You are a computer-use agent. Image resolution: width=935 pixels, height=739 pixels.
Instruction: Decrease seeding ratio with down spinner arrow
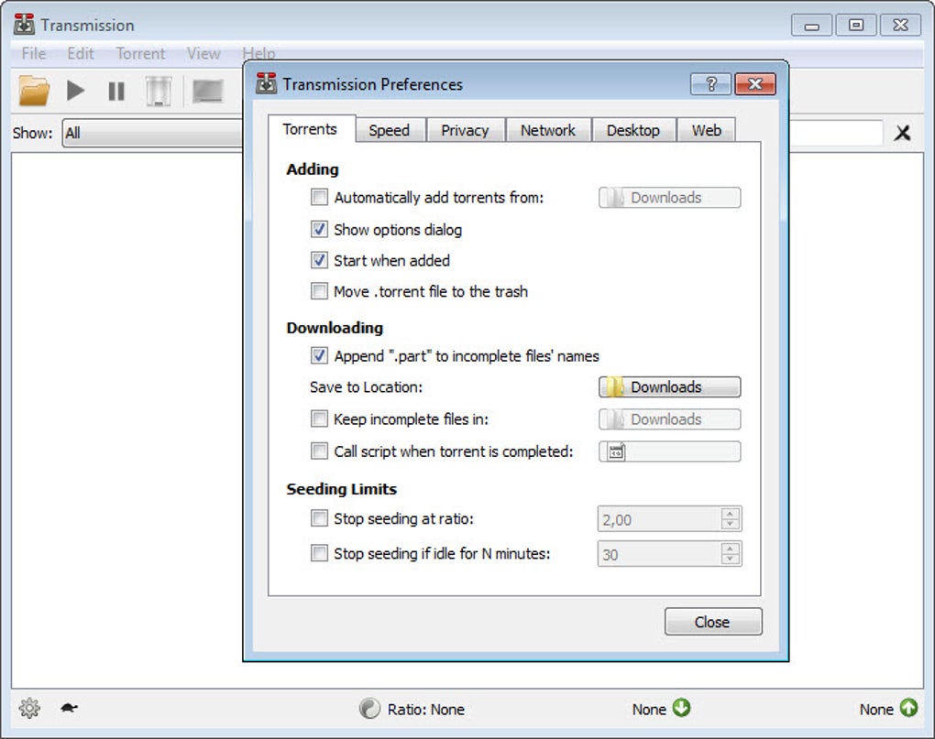[x=730, y=524]
